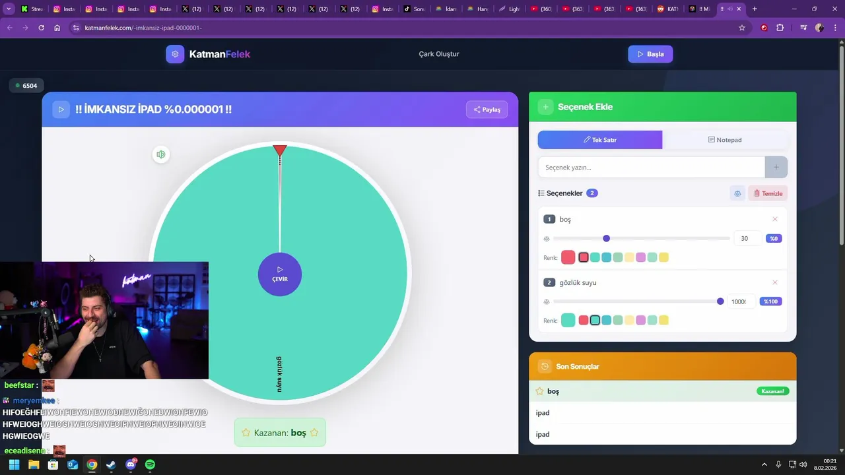Image resolution: width=845 pixels, height=475 pixels.
Task: Pick the purple swatch in boş row
Action: [x=640, y=257]
